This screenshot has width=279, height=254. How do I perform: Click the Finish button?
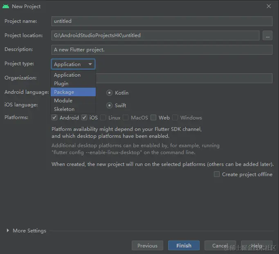click(184, 245)
